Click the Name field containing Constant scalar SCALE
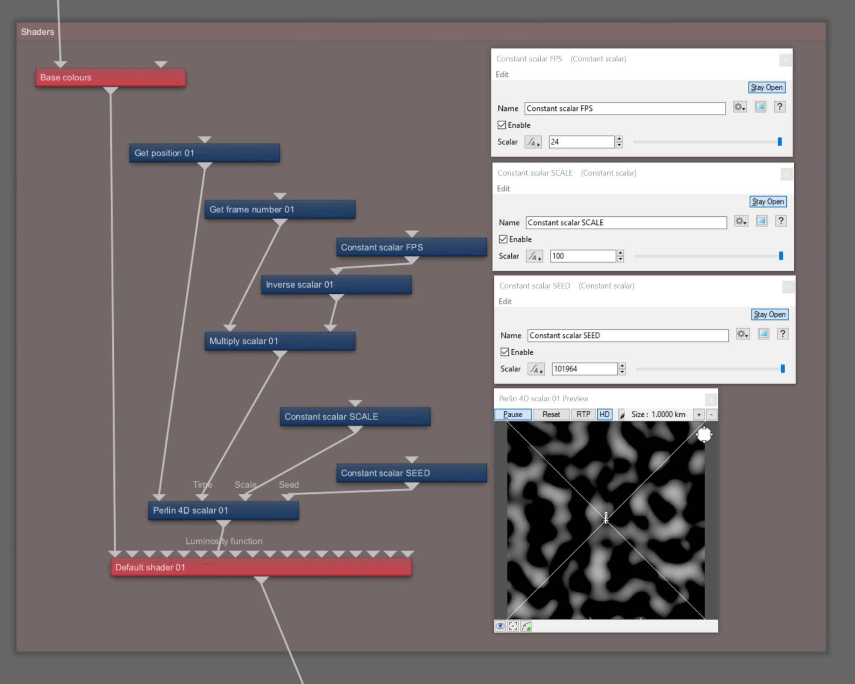Image resolution: width=855 pixels, height=684 pixels. 626,223
